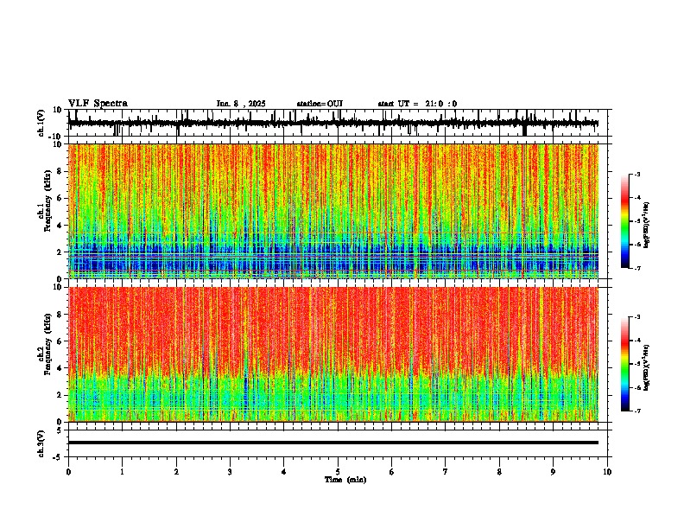
Task: Click the station label in the header
Action: [x=320, y=104]
